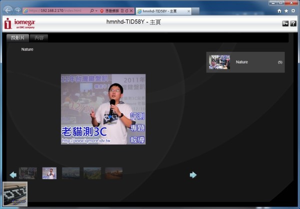
Task: Show previous thumbnails with left arrow
Action: coord(13,175)
